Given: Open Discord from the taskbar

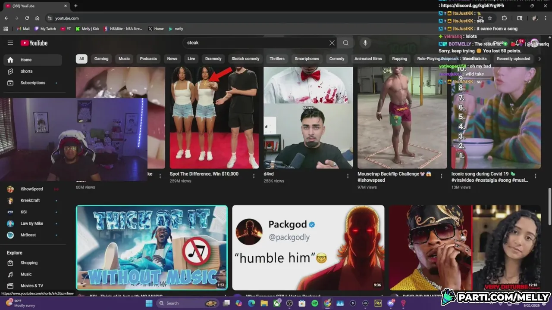Looking at the screenshot, I should coord(391,303).
